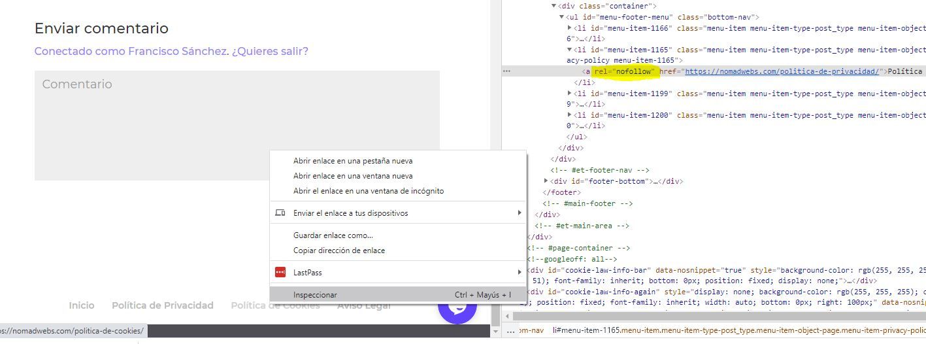The height and width of the screenshot is (344, 926).
Task: Open the Aviso Legal footer link
Action: pyautogui.click(x=364, y=305)
